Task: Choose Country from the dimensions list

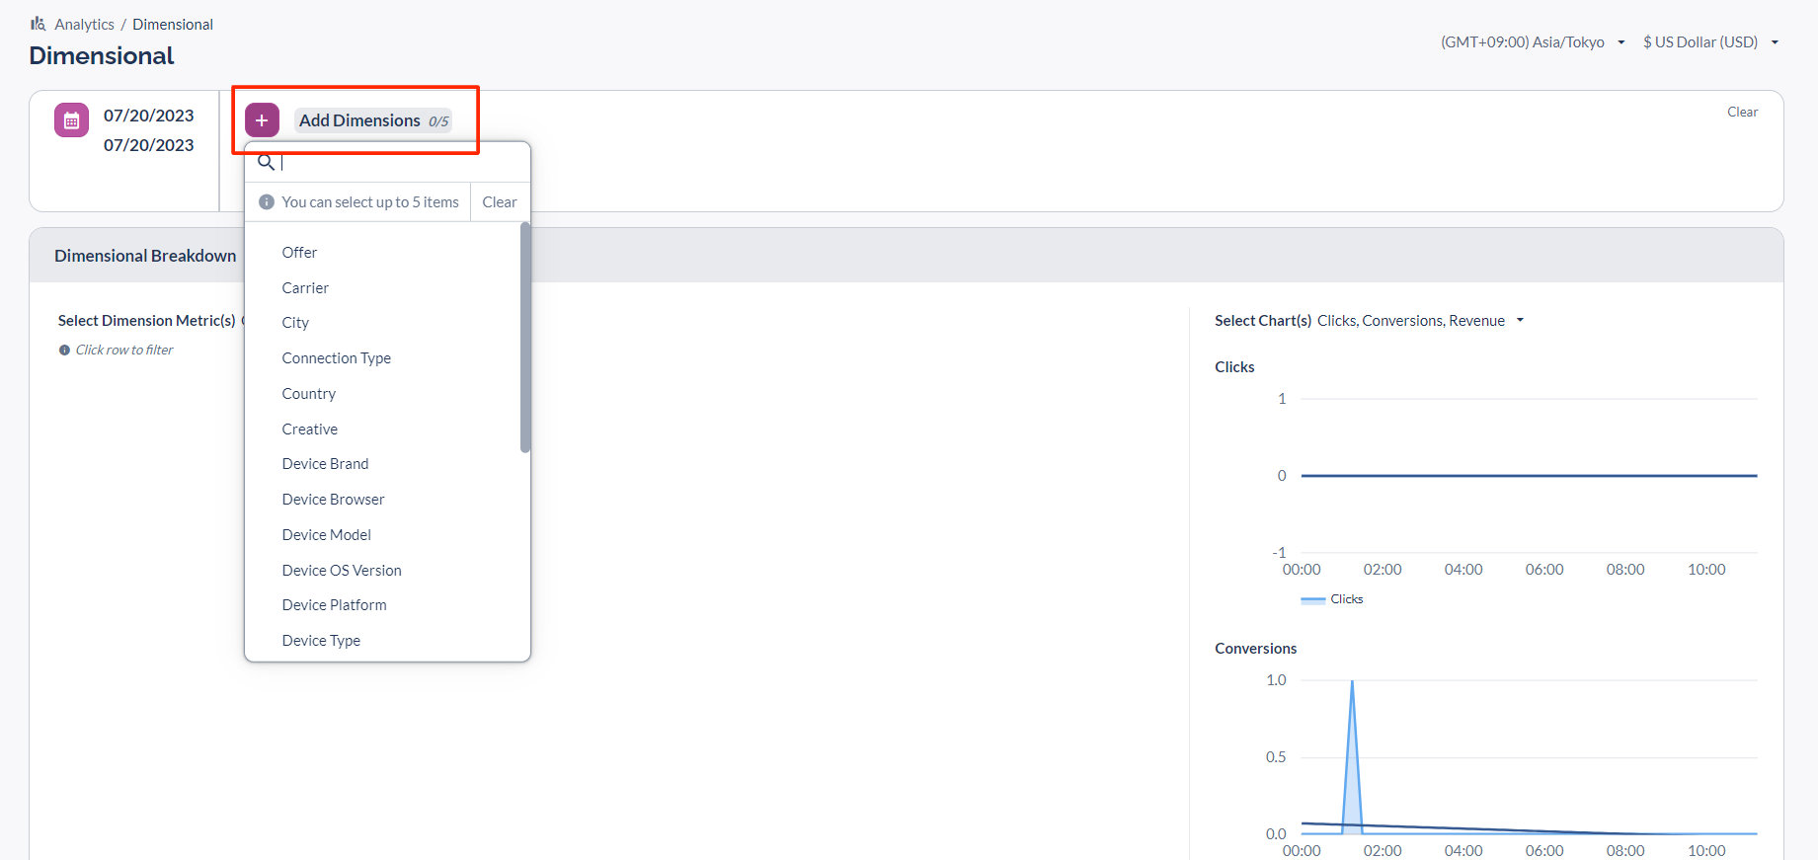Action: (x=308, y=394)
